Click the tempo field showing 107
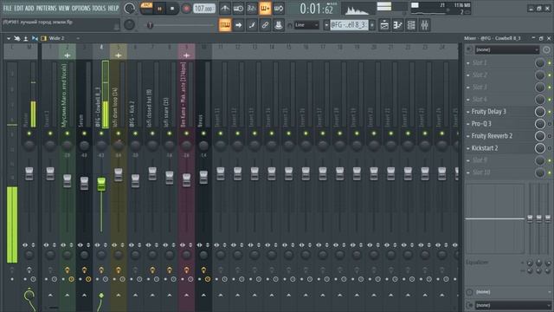Viewport: 554px width, 312px height. 204,8
